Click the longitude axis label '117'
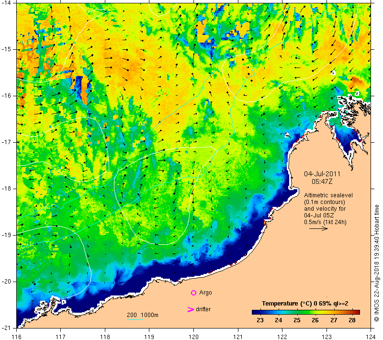The height and width of the screenshot is (340, 383). point(61,337)
